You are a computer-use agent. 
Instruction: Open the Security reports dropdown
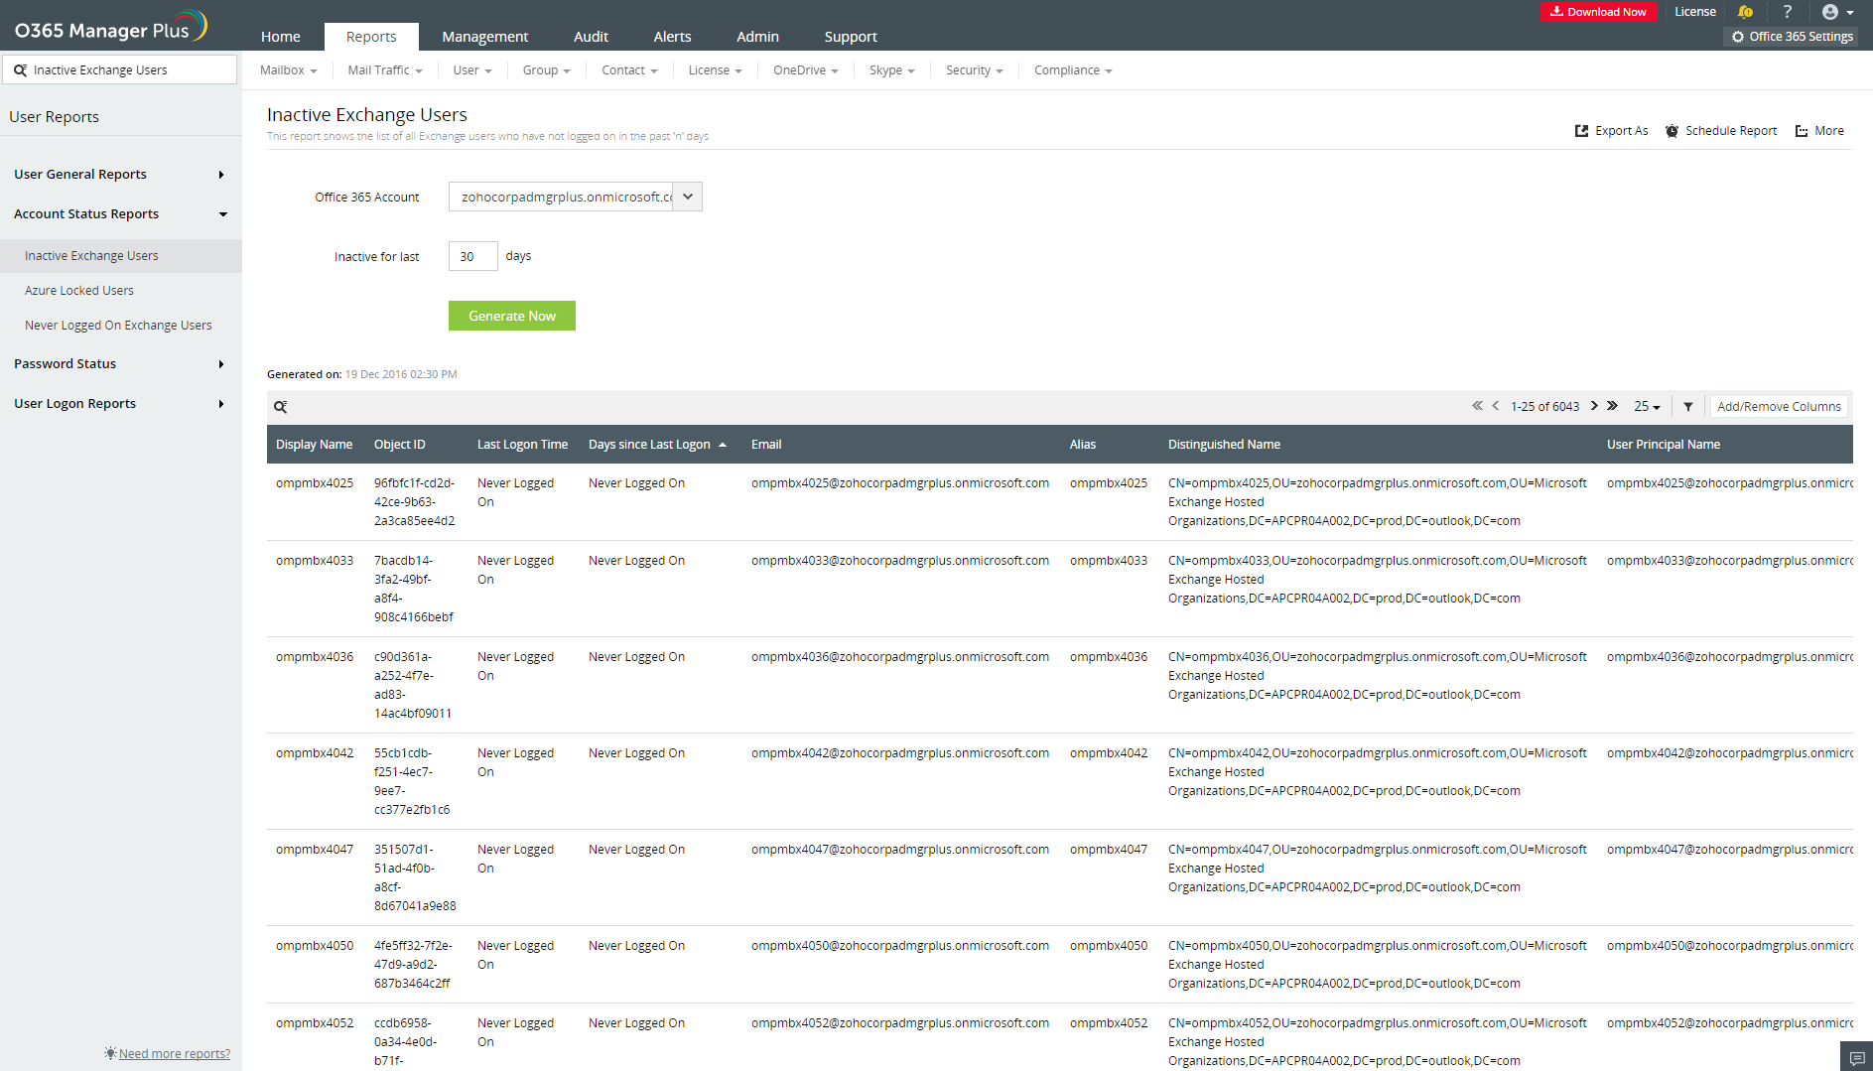pos(975,70)
